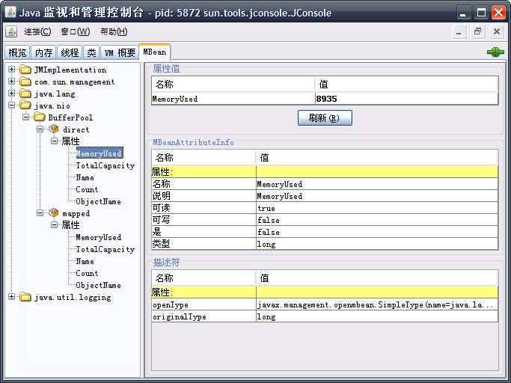Select MemoryUsed under direct attributes
511x383 pixels.
tap(99, 153)
